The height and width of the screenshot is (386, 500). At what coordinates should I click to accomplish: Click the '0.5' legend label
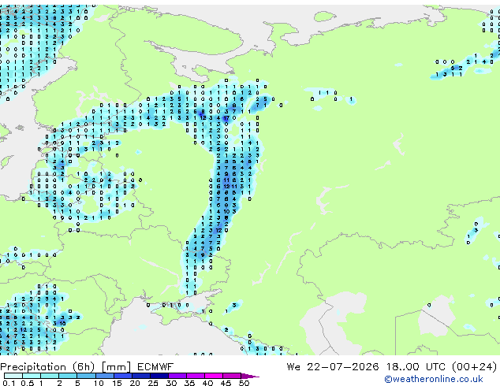27,383
